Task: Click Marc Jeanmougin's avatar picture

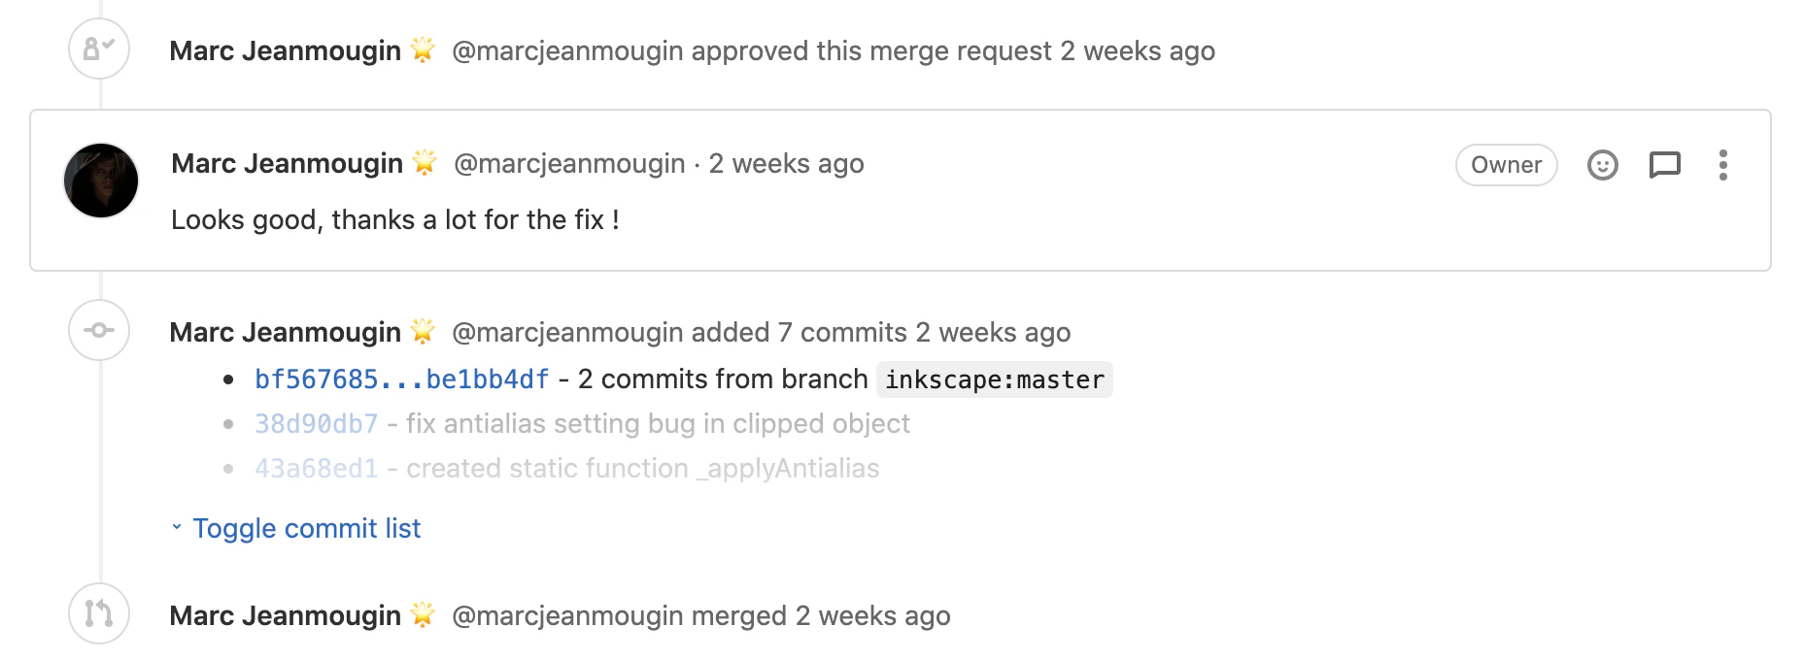Action: 101,181
